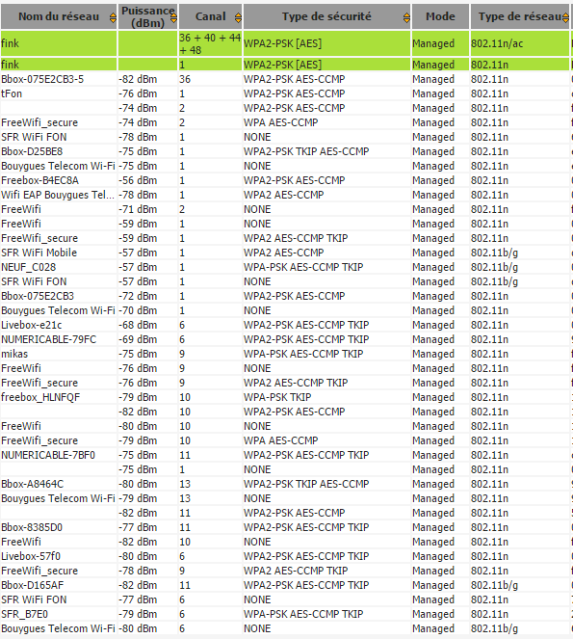The width and height of the screenshot is (573, 639).
Task: Click sort arrows in Type de sécurité header
Action: [406, 17]
